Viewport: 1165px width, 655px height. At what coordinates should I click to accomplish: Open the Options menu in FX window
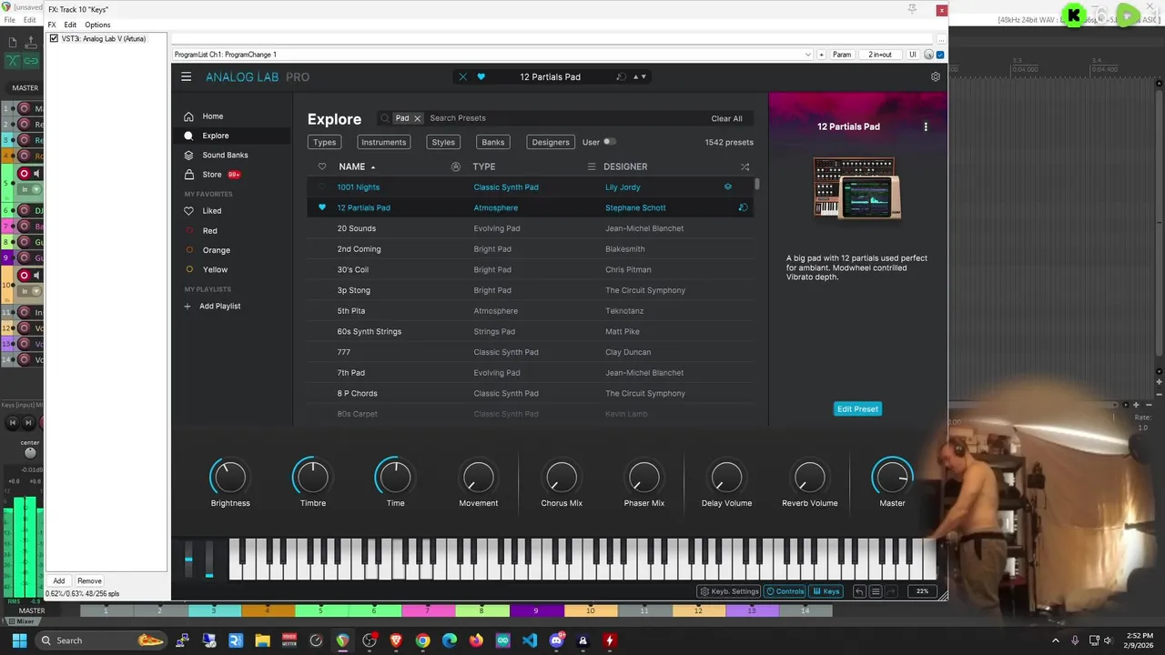click(x=97, y=25)
